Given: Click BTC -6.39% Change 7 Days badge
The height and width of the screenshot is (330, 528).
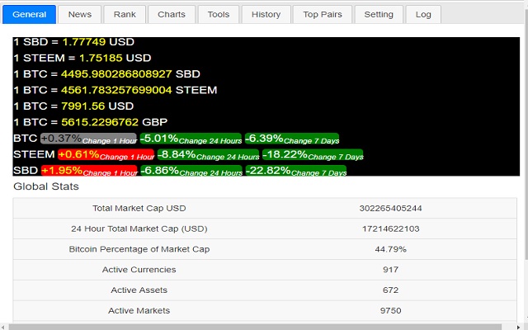Looking at the screenshot, I should coord(292,139).
